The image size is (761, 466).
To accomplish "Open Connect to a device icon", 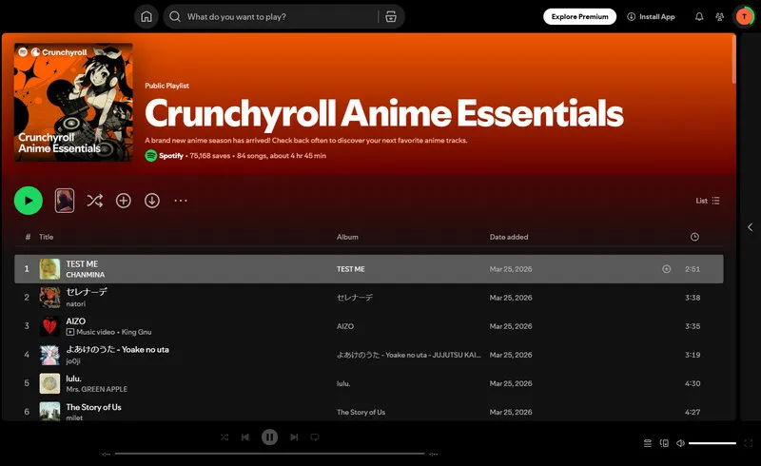I will click(x=664, y=443).
